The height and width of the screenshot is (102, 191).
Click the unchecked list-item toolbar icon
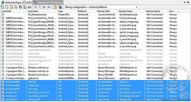click(x=49, y=7)
